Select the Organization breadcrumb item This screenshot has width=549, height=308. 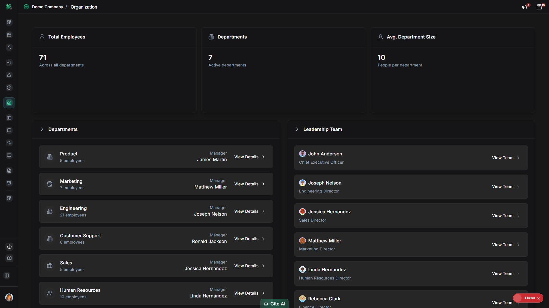[84, 7]
